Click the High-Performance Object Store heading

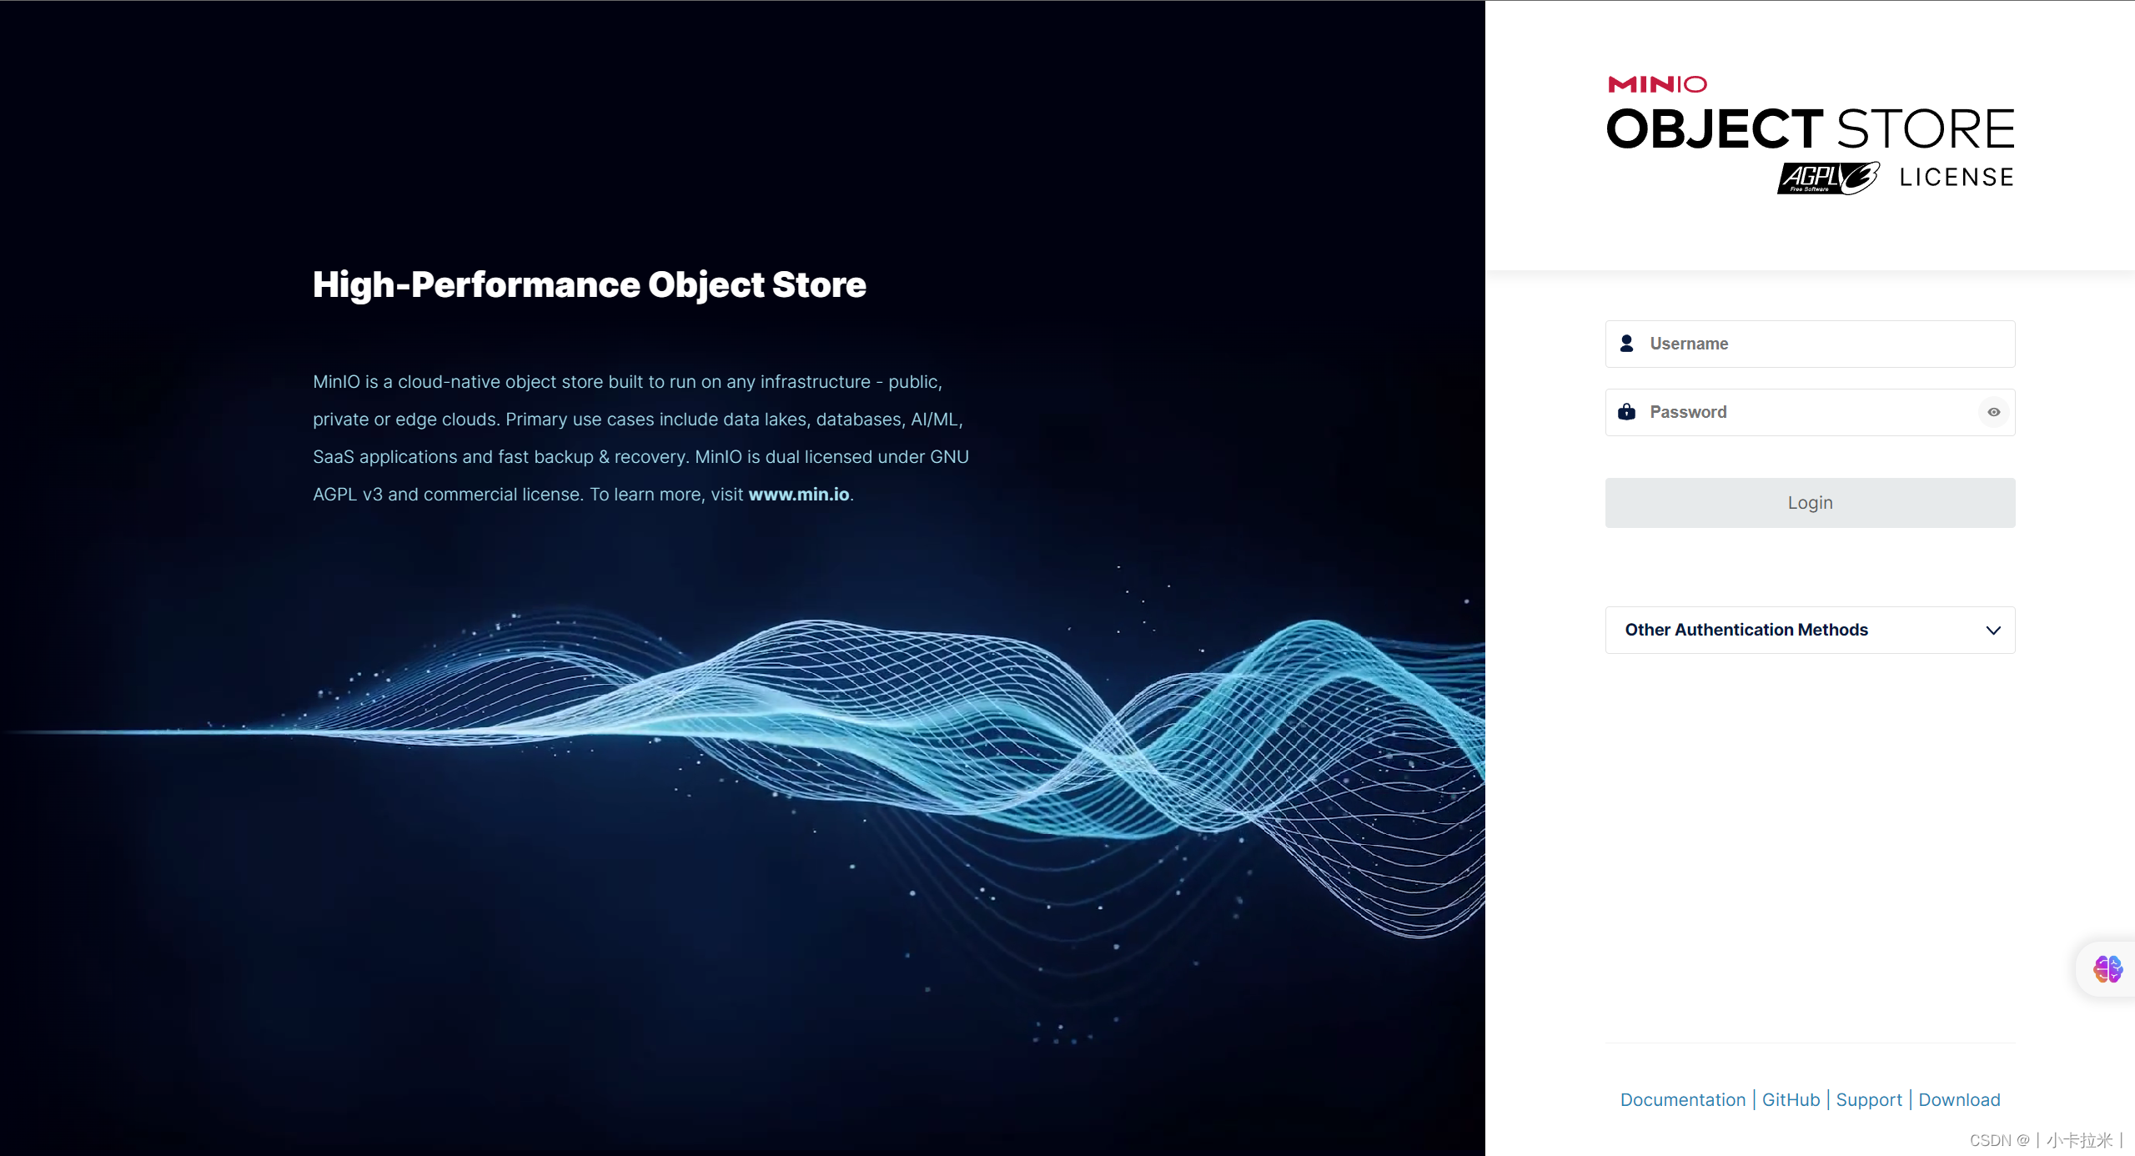point(589,284)
